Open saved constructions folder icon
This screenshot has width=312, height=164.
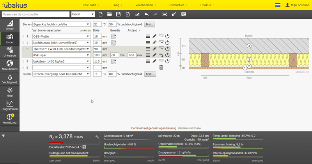click(110, 14)
